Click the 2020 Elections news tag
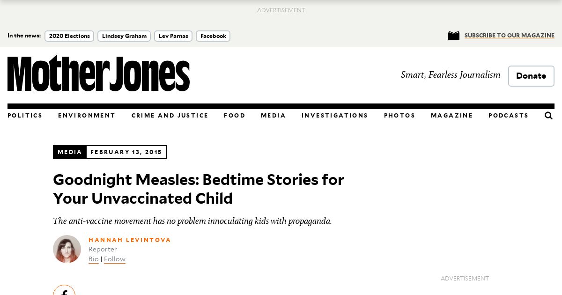The image size is (562, 295). 69,36
